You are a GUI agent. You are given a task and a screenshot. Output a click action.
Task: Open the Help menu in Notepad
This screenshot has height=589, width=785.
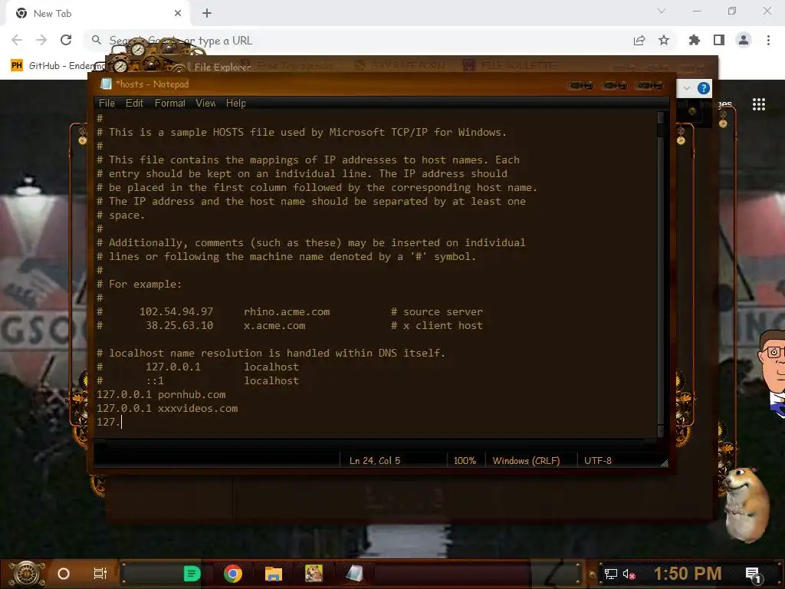pos(236,104)
